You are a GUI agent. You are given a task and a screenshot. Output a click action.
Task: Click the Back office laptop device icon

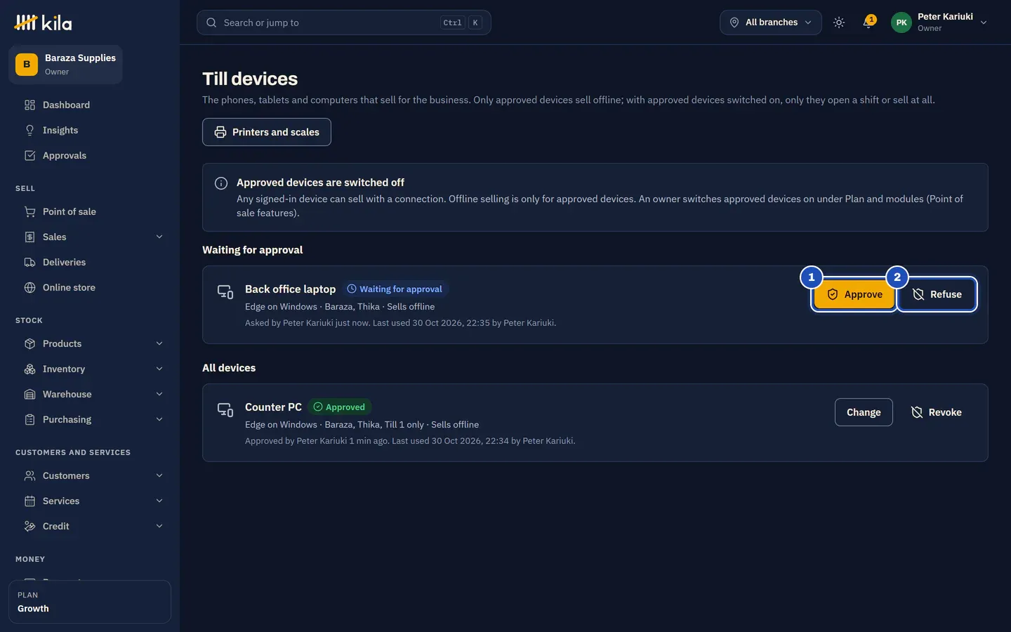coord(225,292)
